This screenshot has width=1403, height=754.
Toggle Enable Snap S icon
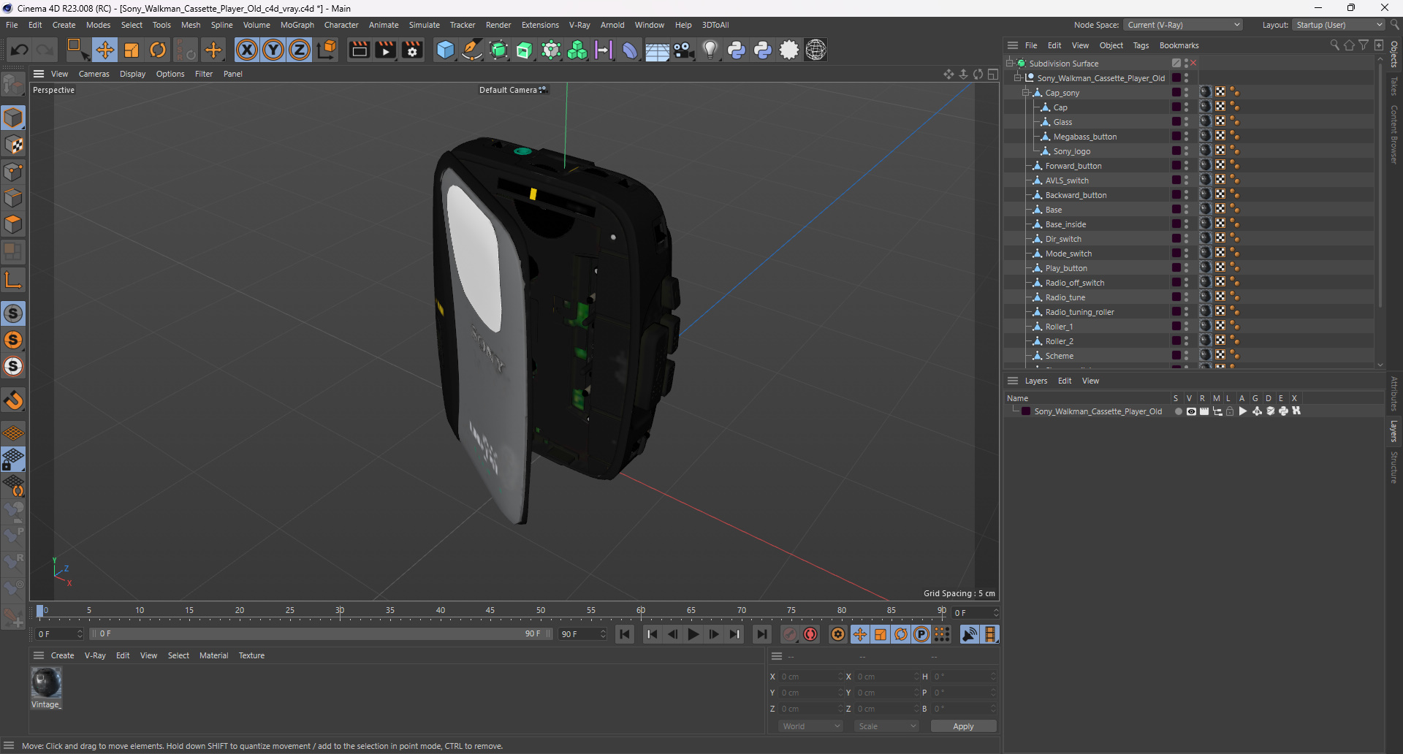point(13,313)
